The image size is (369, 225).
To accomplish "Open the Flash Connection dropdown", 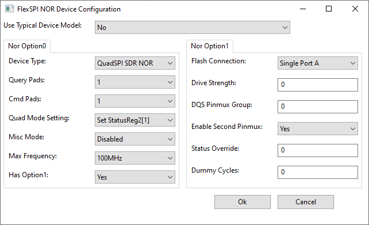I will pyautogui.click(x=318, y=63).
